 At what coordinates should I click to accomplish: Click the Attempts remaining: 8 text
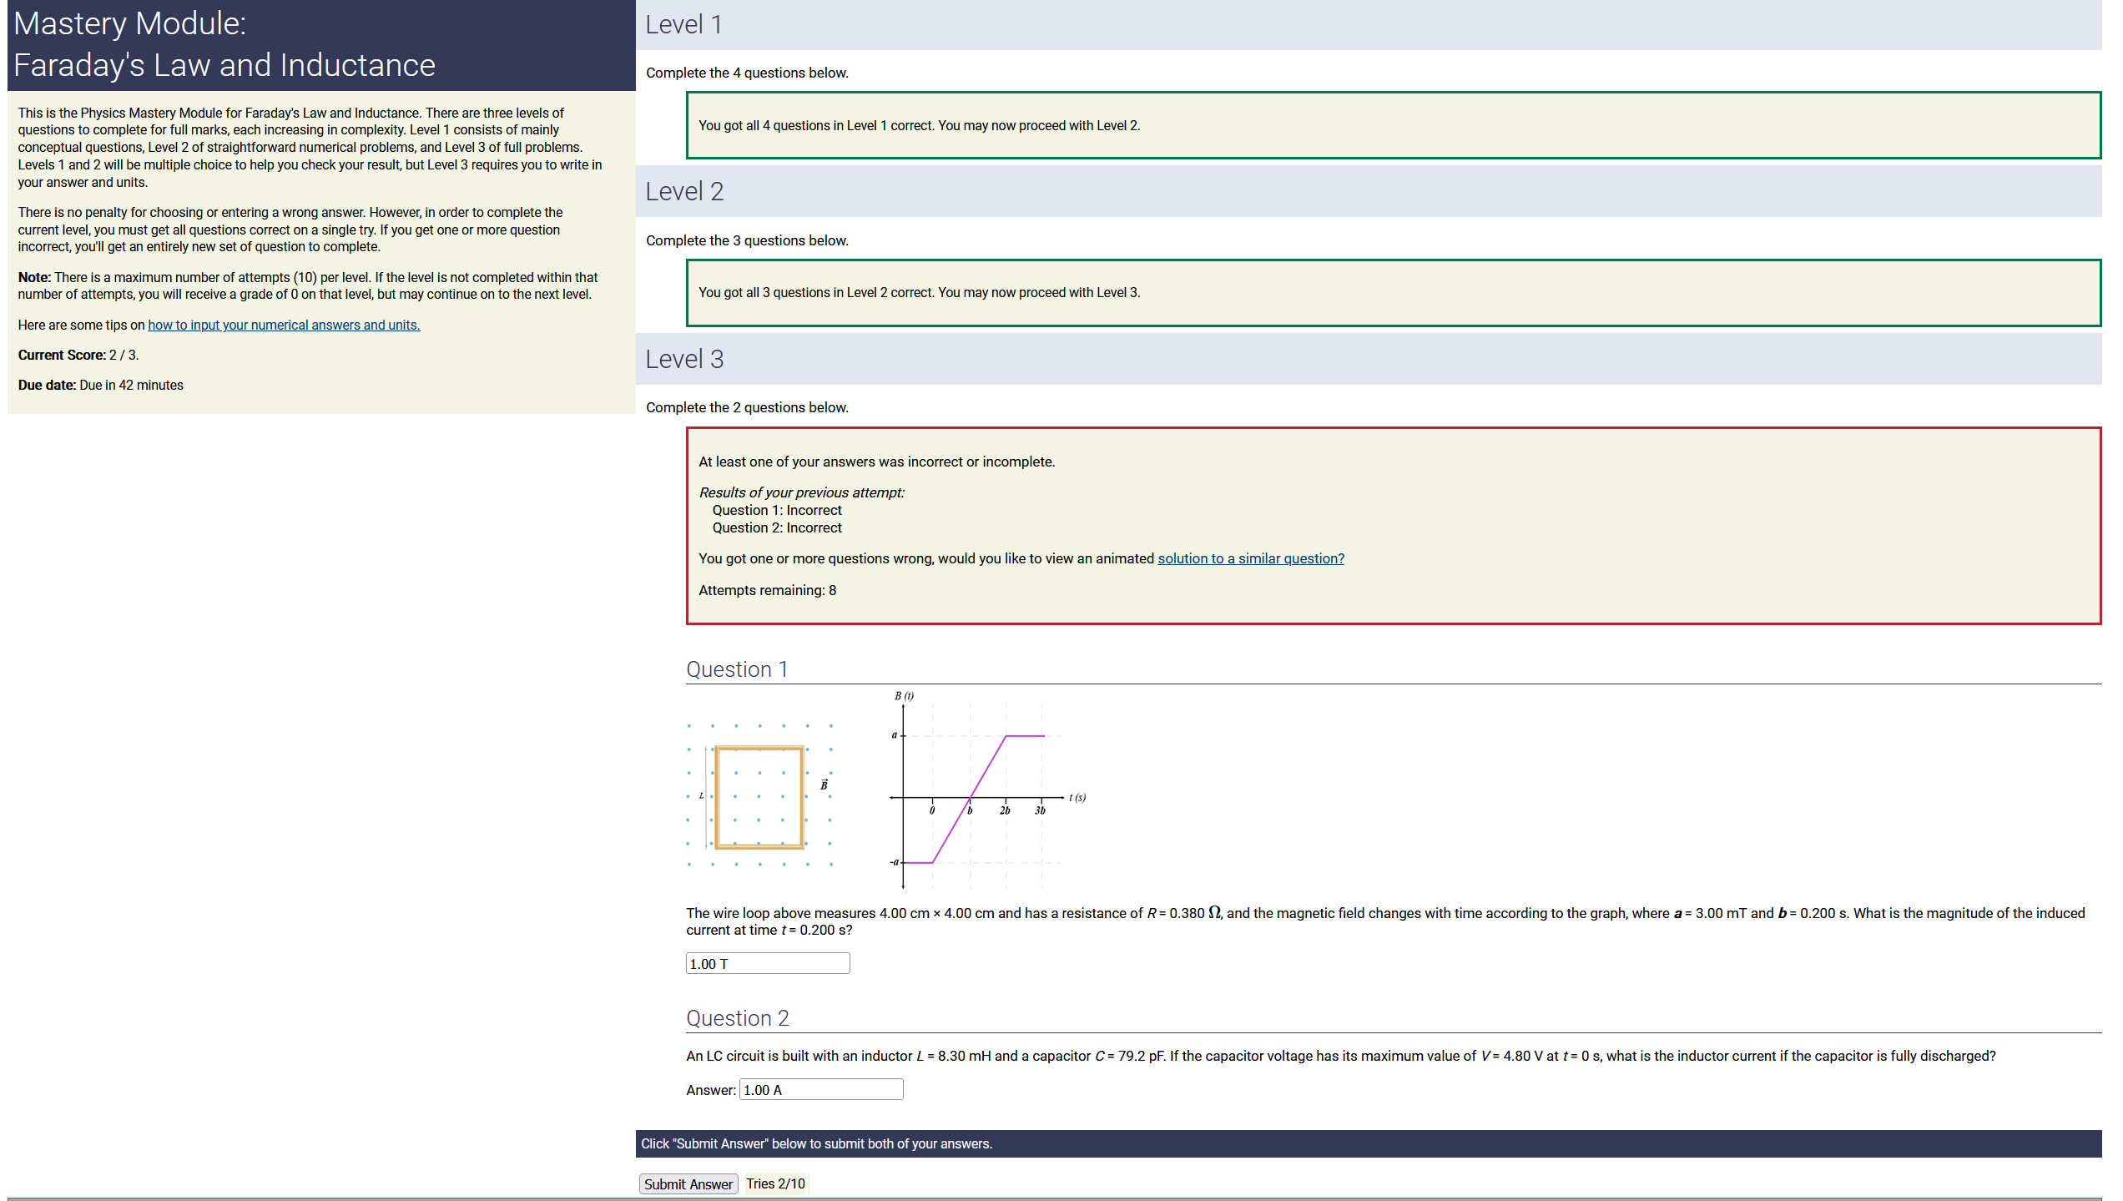click(767, 590)
